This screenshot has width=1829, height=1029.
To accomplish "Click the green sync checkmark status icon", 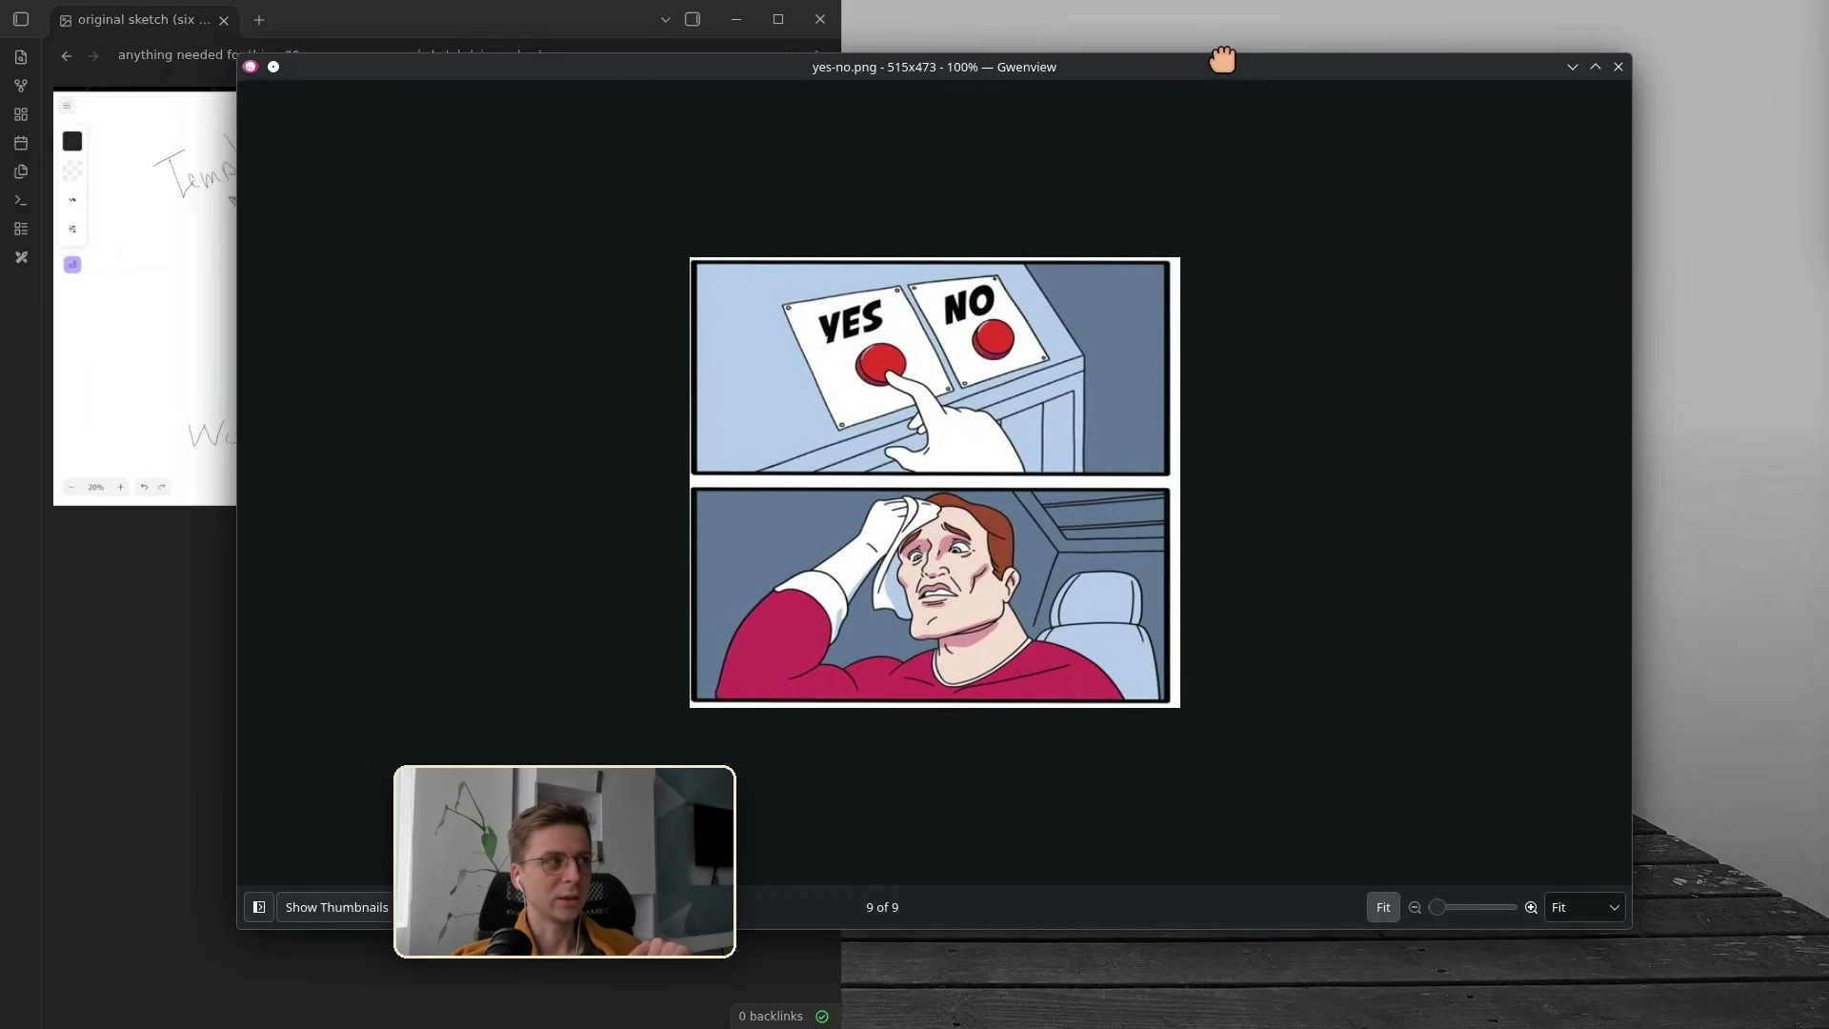I will tap(823, 1017).
